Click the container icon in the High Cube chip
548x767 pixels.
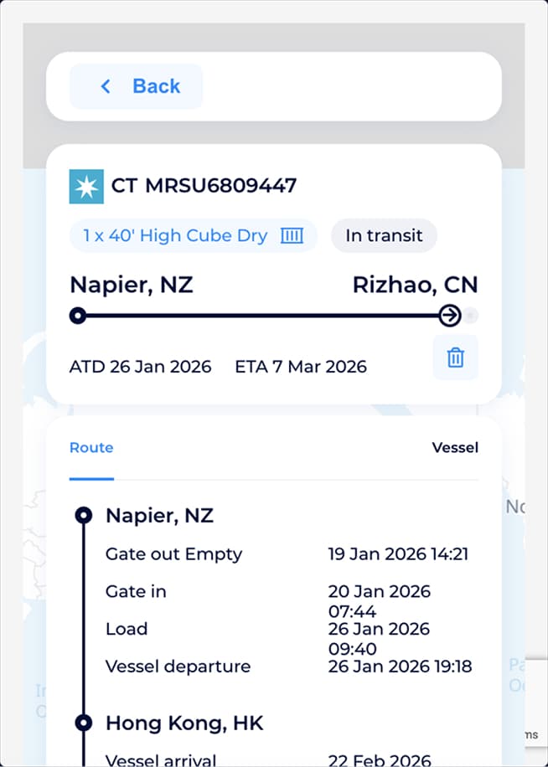click(292, 236)
